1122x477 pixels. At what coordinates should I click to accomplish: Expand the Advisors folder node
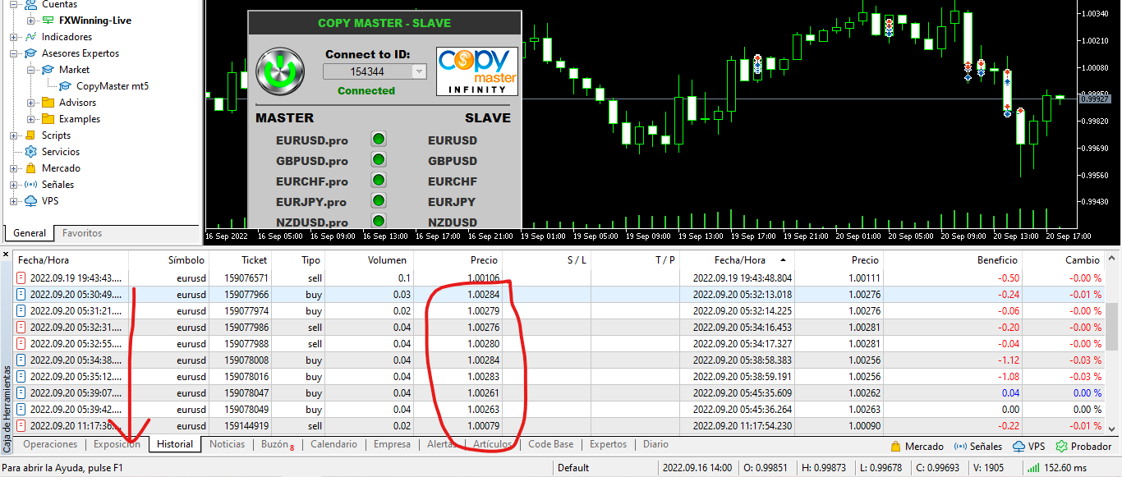(x=30, y=103)
